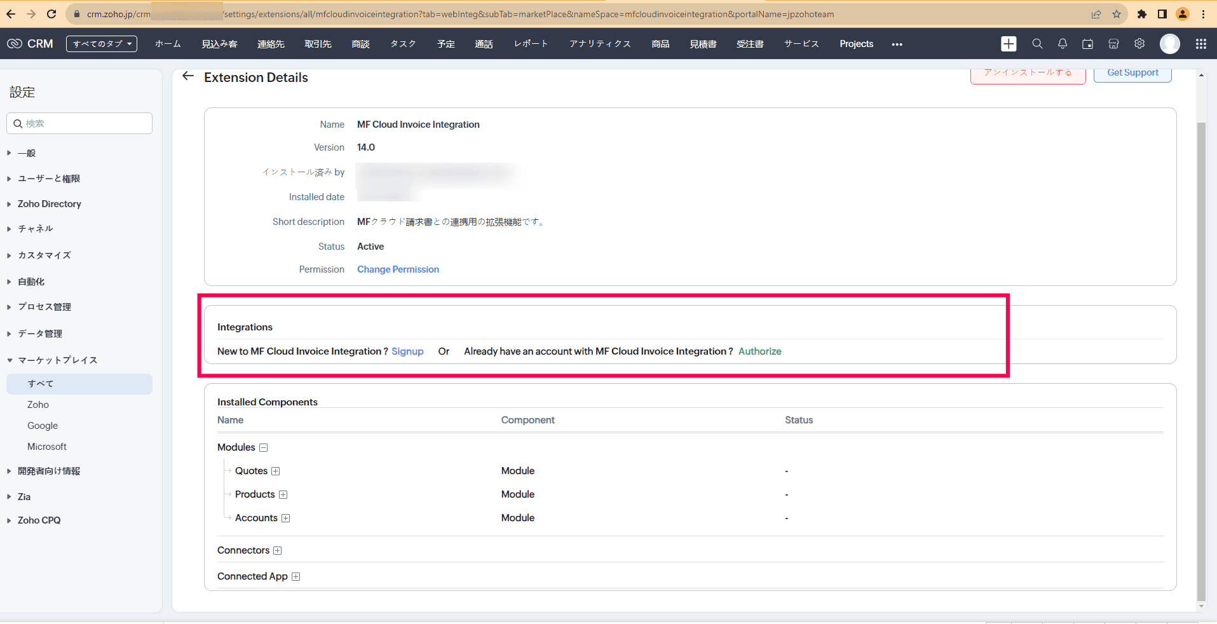The width and height of the screenshot is (1217, 624).
Task: Click the page vertical scrollbar
Action: point(1201,361)
